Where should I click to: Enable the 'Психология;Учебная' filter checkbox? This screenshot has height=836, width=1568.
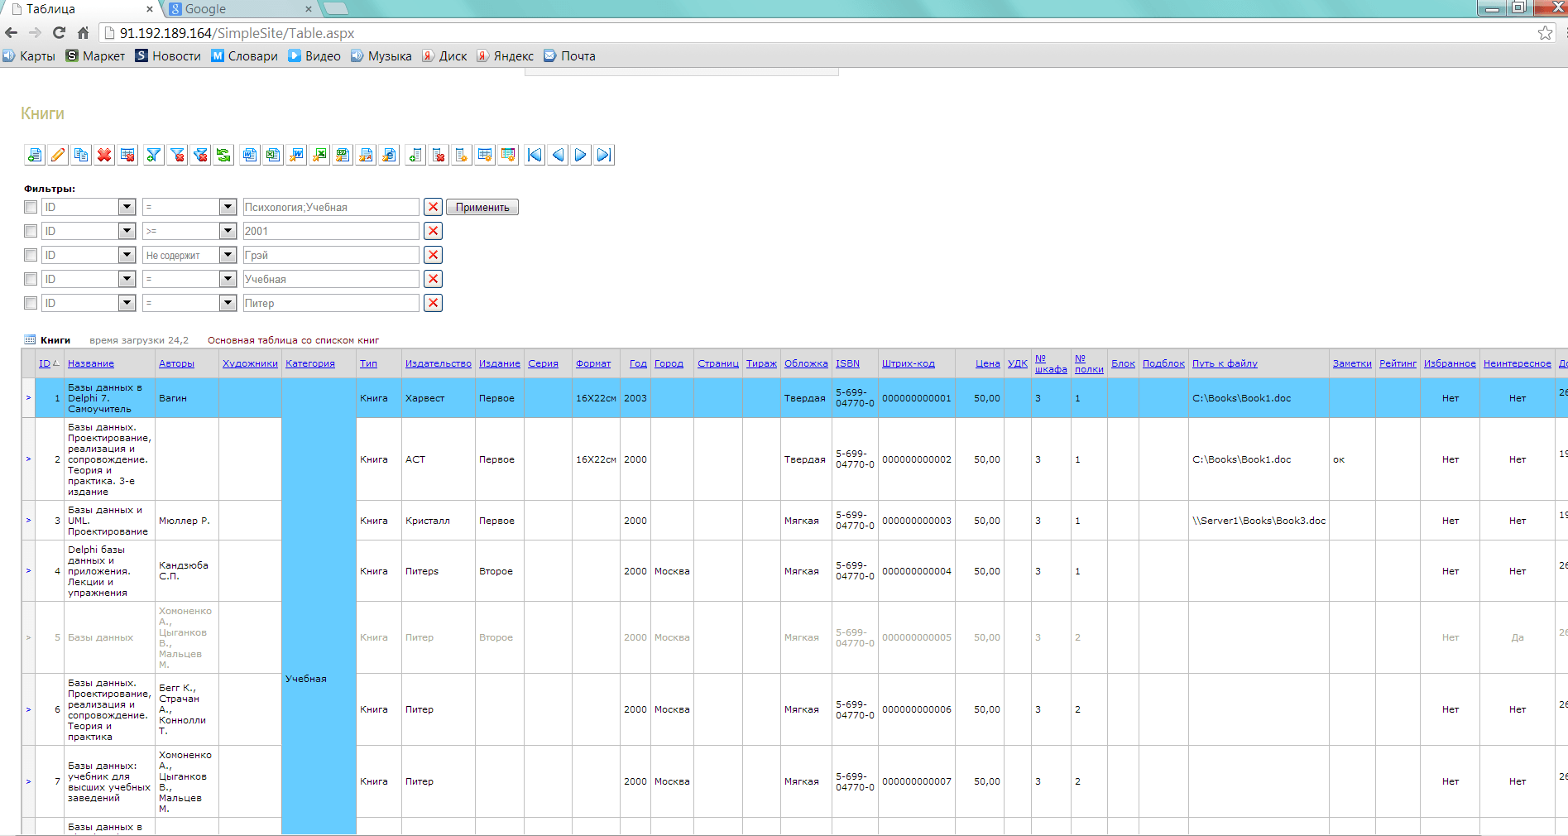coord(31,207)
